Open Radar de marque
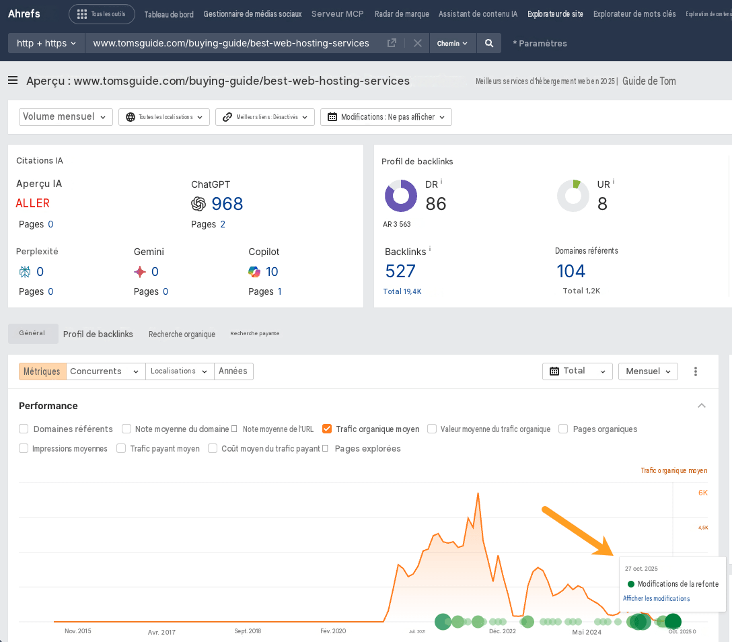 coord(402,14)
